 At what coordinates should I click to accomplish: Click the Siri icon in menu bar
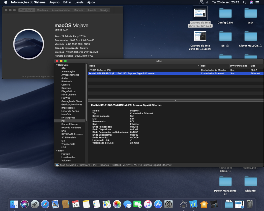pos(251,2)
